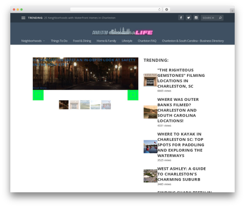Image resolution: width=245 pixels, height=207 pixels.
Task: Open Where Was Outer Banks Filmed article
Action: (178, 110)
